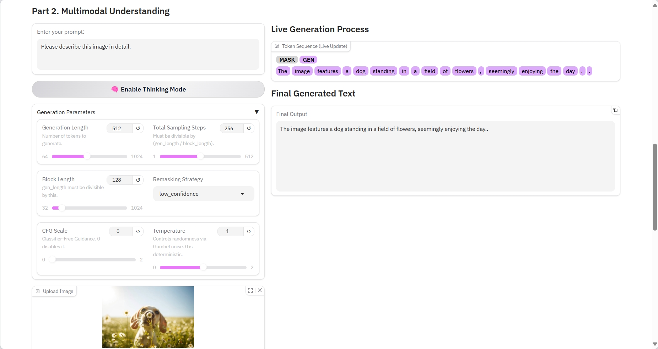View uploaded image in fullscreen
The height and width of the screenshot is (349, 658).
click(x=250, y=290)
